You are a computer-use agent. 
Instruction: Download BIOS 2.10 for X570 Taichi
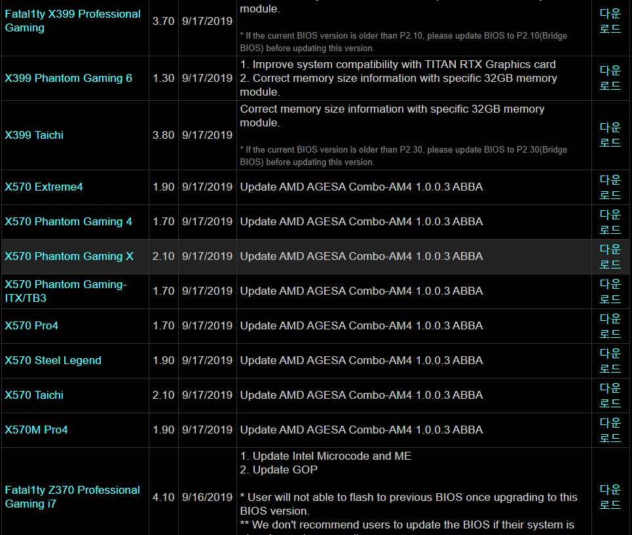pyautogui.click(x=610, y=395)
